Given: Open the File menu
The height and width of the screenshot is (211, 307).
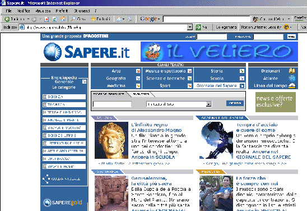Looking at the screenshot, I should [x=8, y=11].
